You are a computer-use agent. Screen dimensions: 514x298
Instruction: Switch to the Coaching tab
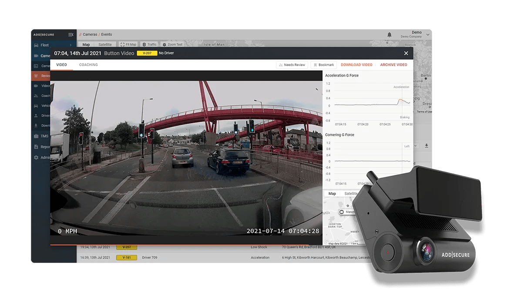pyautogui.click(x=88, y=64)
